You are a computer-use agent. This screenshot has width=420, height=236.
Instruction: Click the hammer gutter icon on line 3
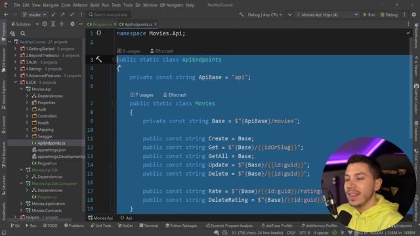click(x=99, y=60)
